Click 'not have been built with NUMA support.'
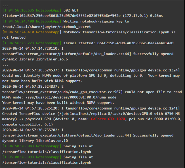Image resolution: width=185 pixels, height=168 pixels. (42, 81)
